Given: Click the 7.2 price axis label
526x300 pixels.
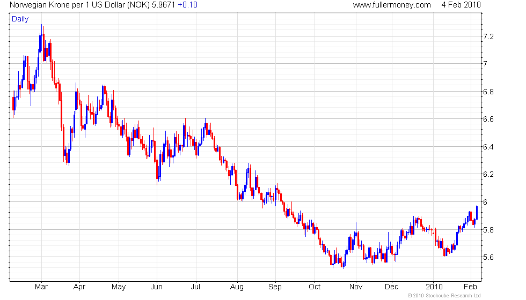Looking at the screenshot, I should tap(488, 36).
